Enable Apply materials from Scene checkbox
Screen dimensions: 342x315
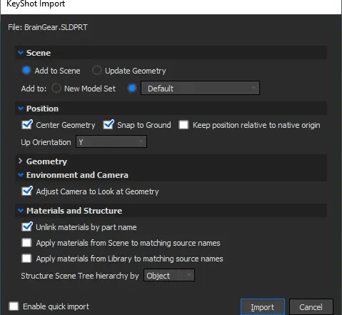point(26,243)
